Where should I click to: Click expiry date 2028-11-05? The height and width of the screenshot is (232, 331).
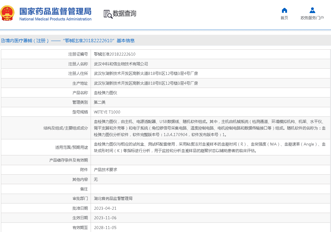(x=105, y=228)
